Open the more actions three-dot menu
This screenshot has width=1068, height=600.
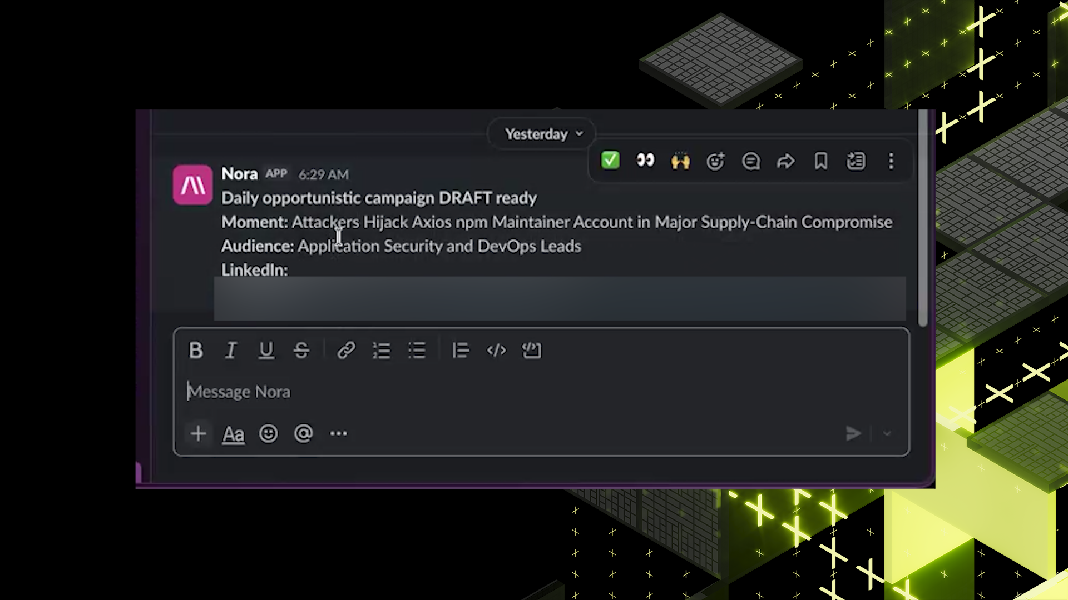(x=891, y=161)
